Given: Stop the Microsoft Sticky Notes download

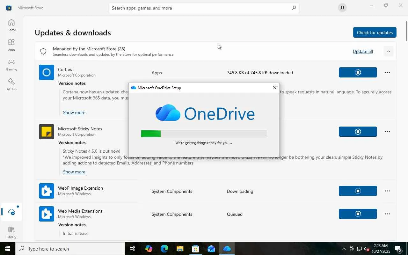Looking at the screenshot, I should pyautogui.click(x=358, y=132).
